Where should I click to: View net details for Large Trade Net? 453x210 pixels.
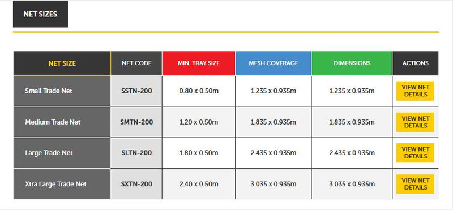click(415, 153)
